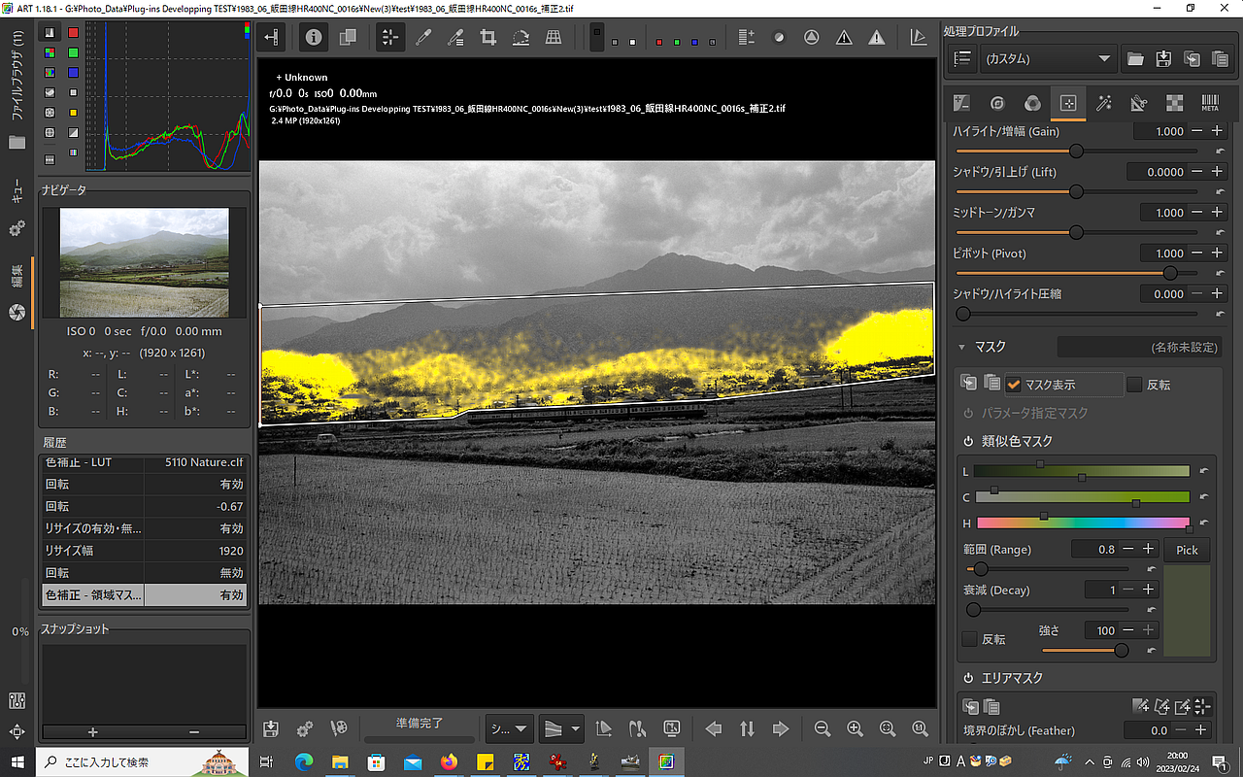Increase ハイライト/増幅 (Gain) value

pos(1217,131)
